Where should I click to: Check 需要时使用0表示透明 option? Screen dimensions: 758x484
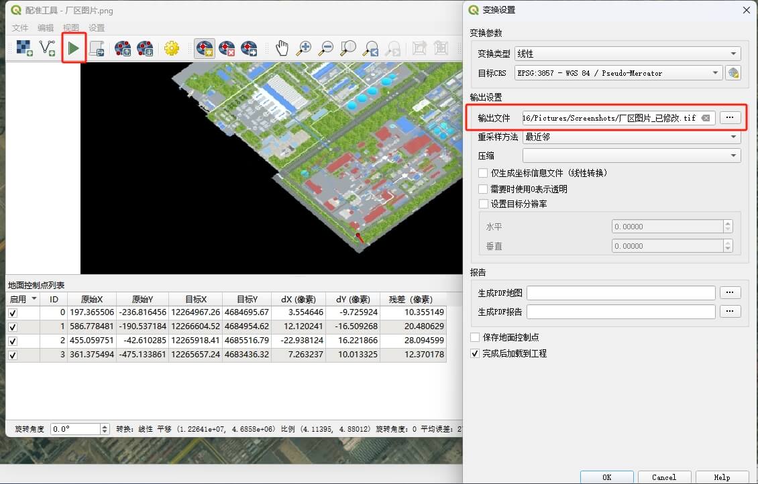(483, 189)
